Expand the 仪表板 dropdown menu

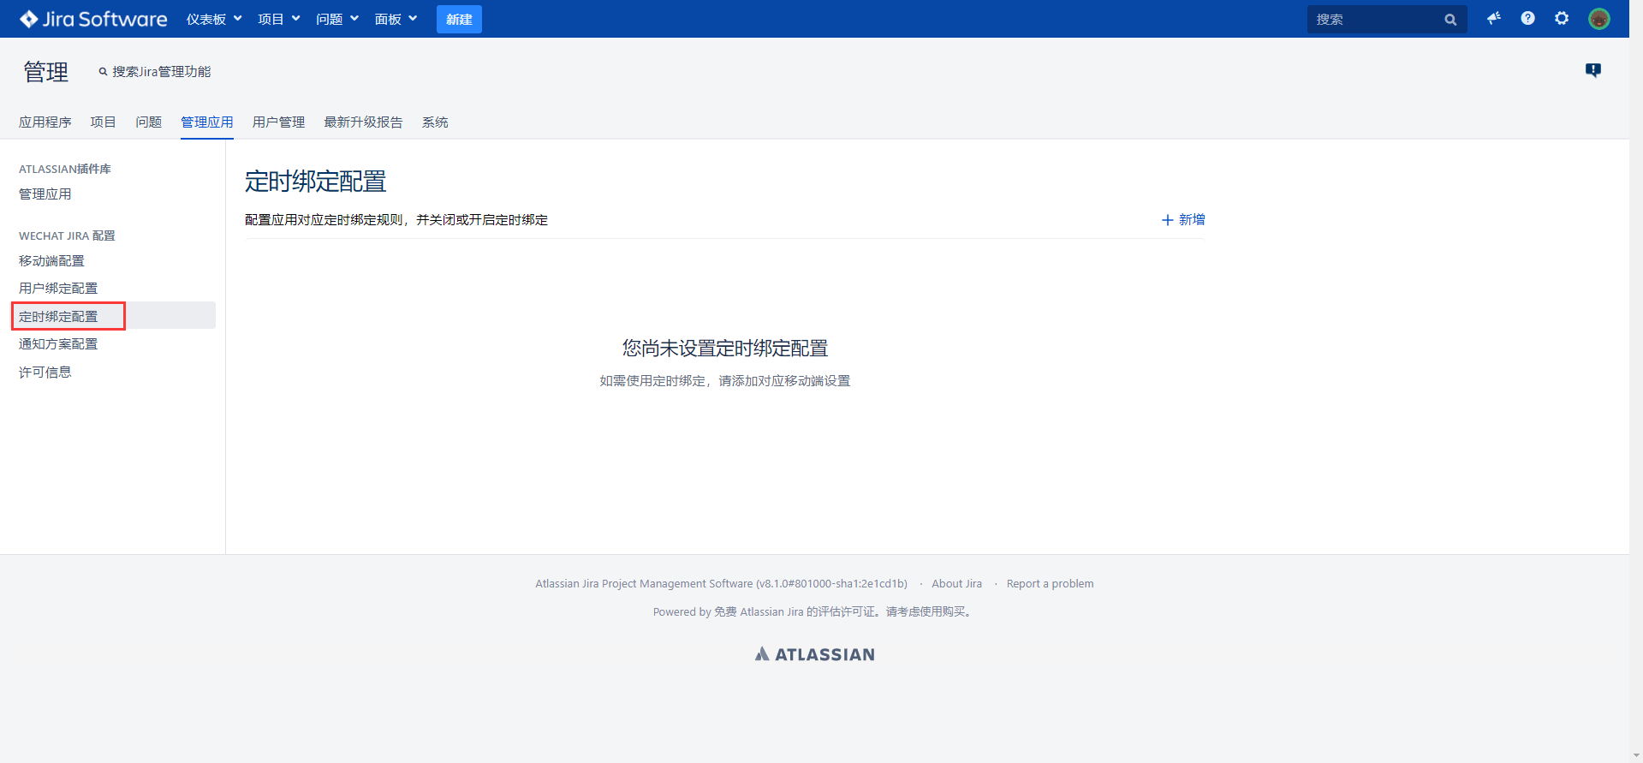coord(214,19)
